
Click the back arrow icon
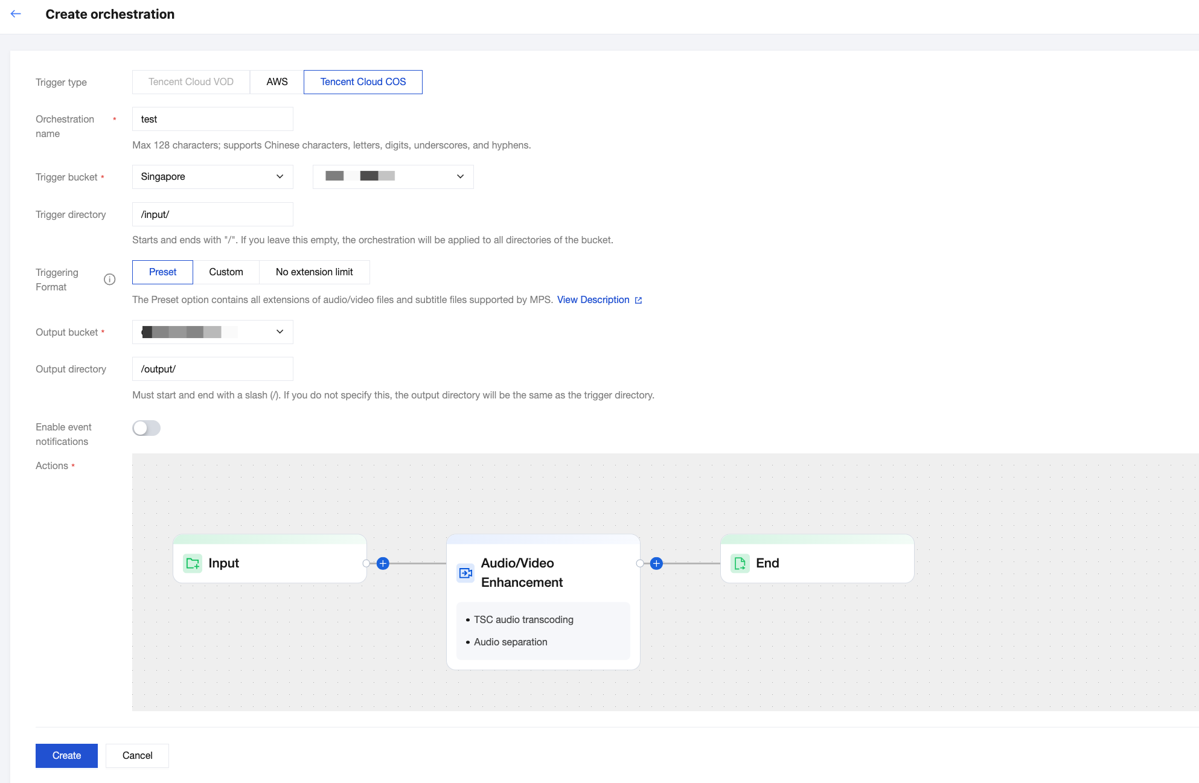(16, 14)
